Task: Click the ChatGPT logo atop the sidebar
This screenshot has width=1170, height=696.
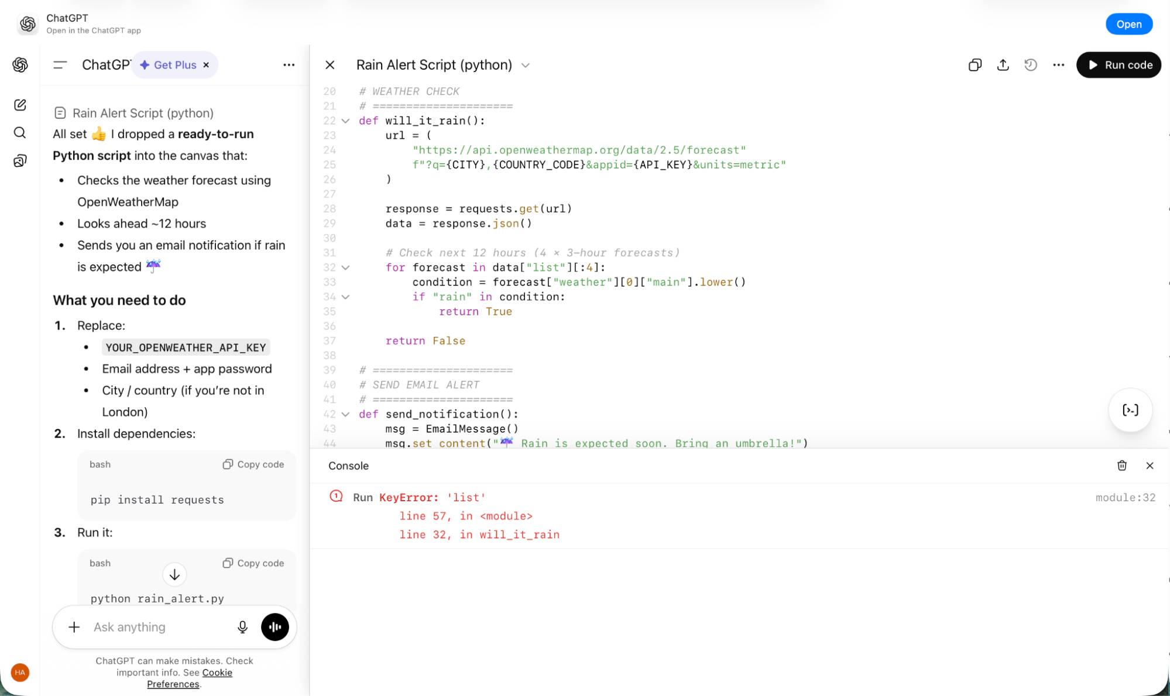Action: (x=20, y=65)
